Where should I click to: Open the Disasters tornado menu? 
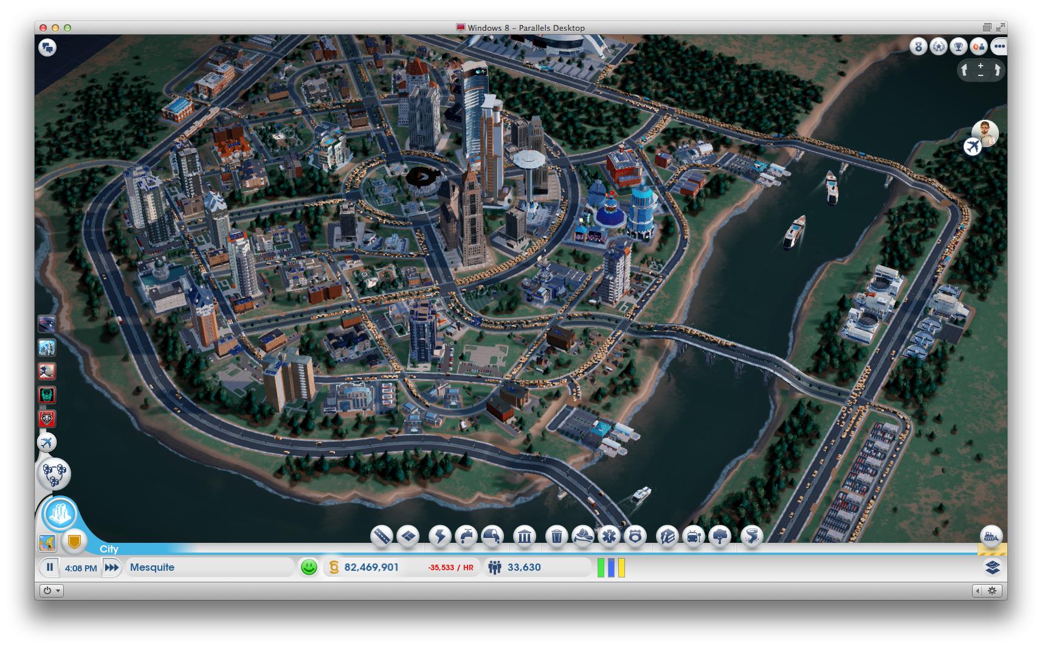tap(751, 536)
